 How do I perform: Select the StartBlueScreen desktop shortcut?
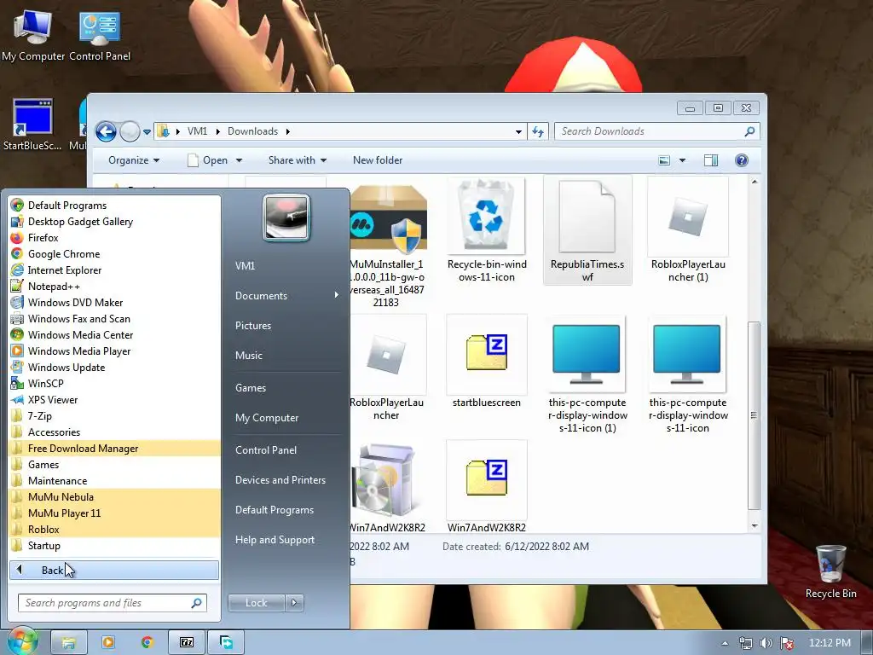(32, 125)
